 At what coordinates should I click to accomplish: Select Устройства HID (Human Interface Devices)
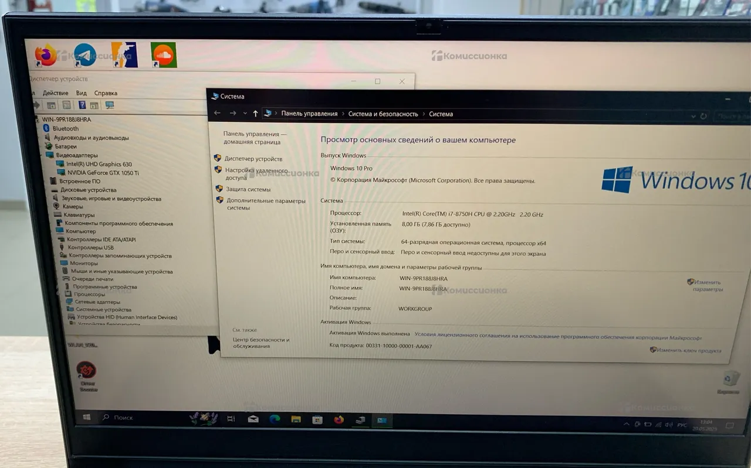(x=127, y=317)
